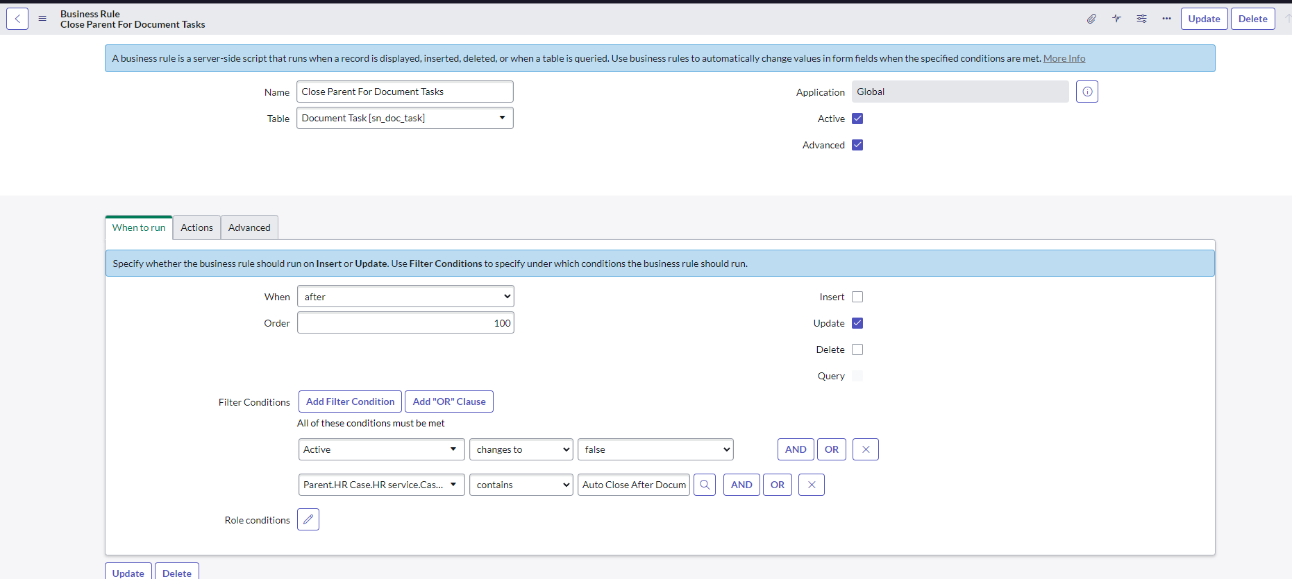The height and width of the screenshot is (579, 1292).
Task: Open the When dropdown set to after
Action: [x=405, y=297]
